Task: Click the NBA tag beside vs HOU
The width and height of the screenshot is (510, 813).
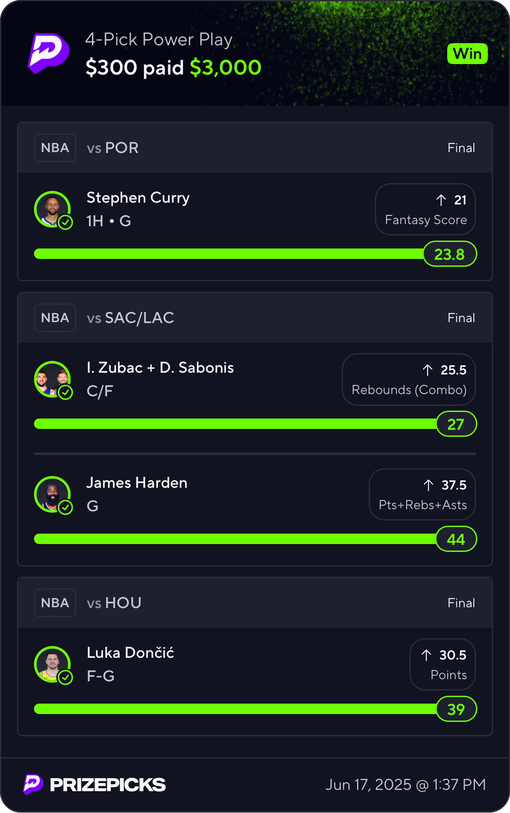Action: pos(55,603)
